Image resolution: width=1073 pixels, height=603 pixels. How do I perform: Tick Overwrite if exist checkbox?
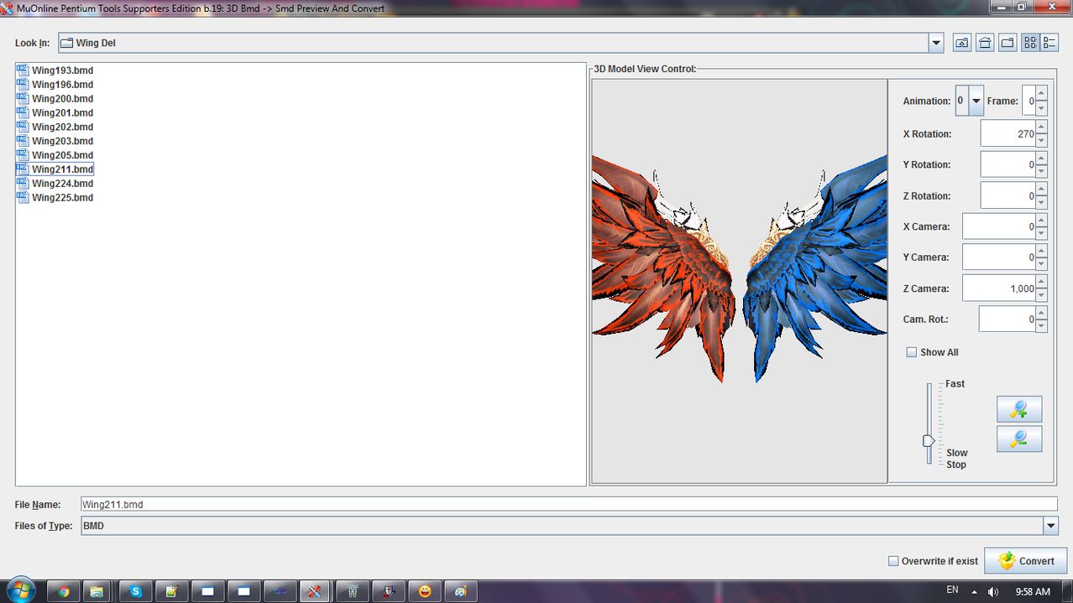[x=893, y=561]
